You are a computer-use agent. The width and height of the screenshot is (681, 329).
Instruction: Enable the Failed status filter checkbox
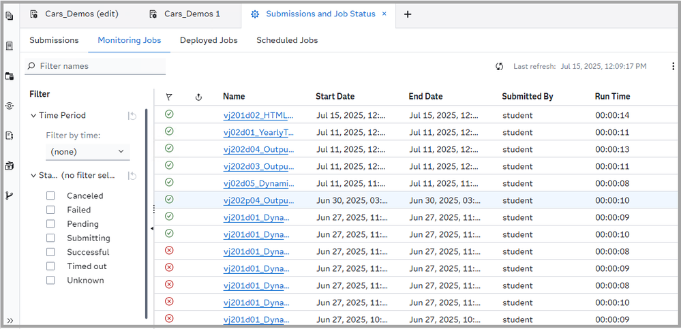50,210
